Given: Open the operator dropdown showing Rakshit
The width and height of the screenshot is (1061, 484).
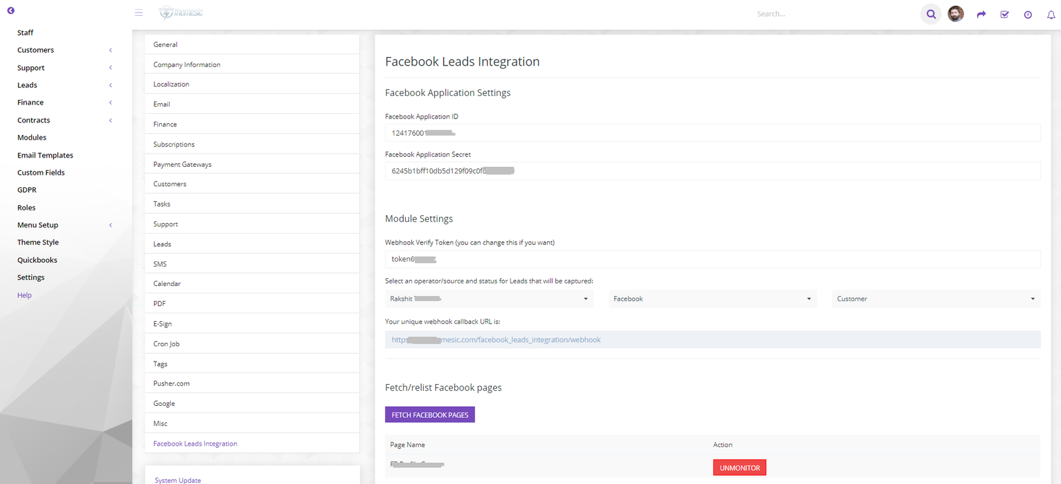Looking at the screenshot, I should pyautogui.click(x=489, y=299).
